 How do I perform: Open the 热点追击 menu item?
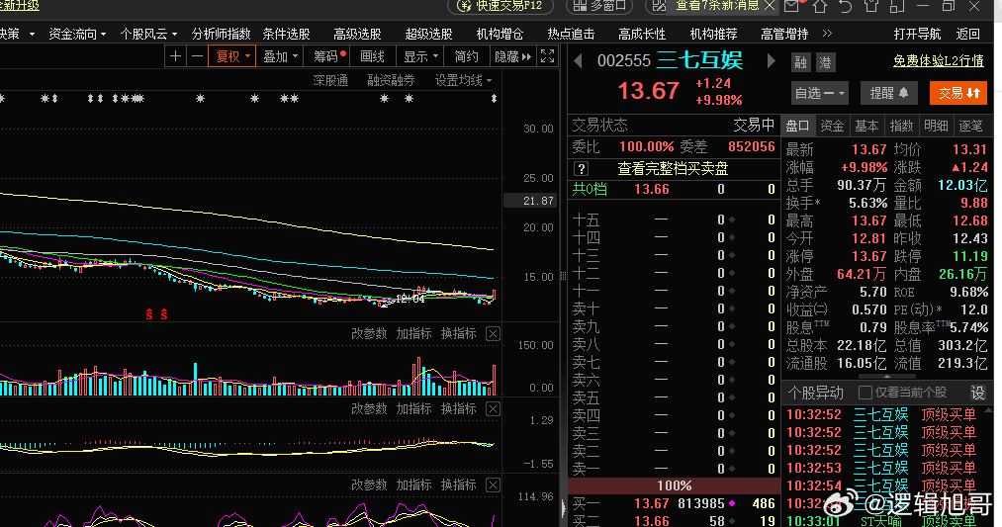(572, 34)
